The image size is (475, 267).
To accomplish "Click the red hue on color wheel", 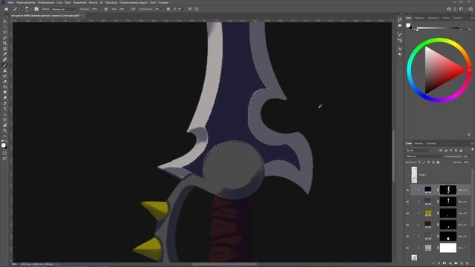I will click(469, 70).
